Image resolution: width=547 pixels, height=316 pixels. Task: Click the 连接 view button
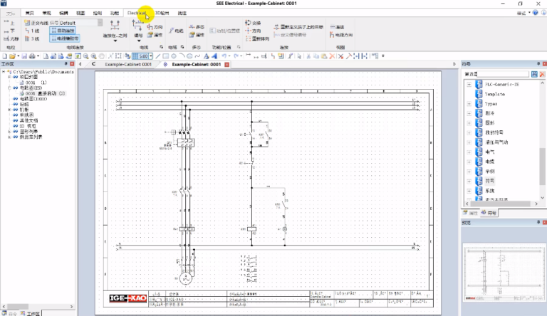[338, 27]
